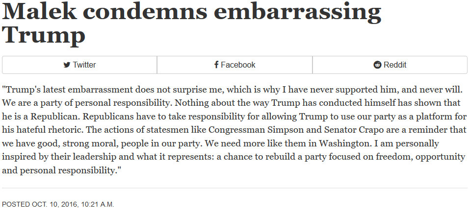This screenshot has width=469, height=214.
Task: Click the 'Posted Oct. 10, 2016' timestamp
Action: click(x=40, y=205)
